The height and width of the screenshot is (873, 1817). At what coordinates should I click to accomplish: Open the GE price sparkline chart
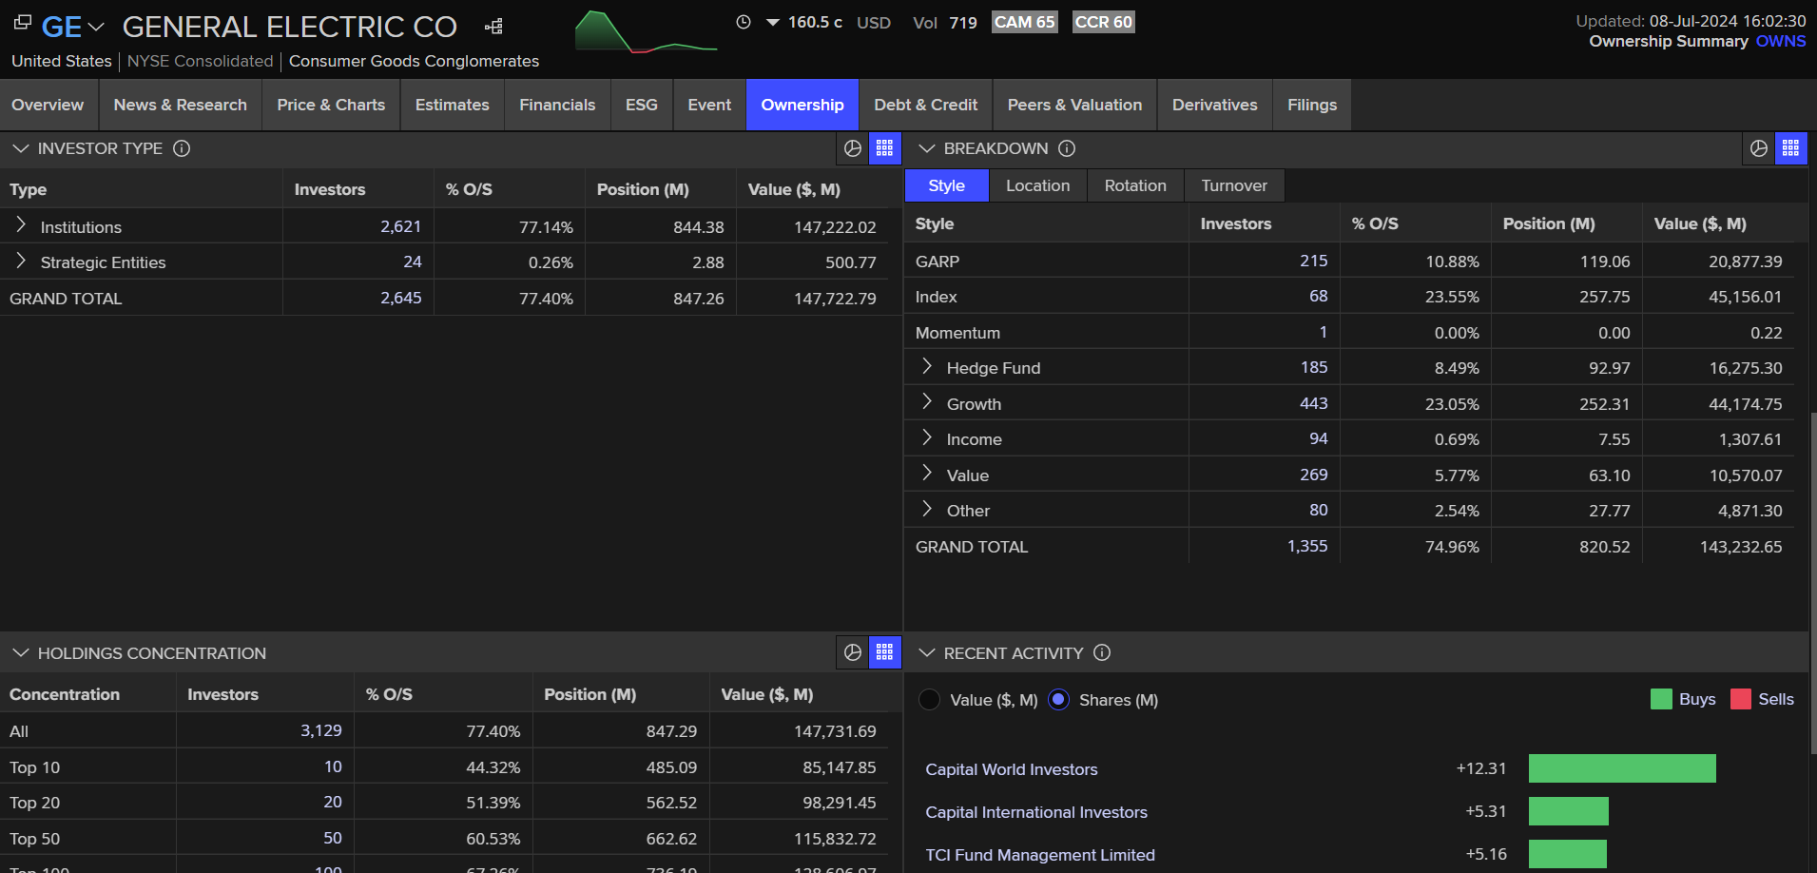point(647,31)
